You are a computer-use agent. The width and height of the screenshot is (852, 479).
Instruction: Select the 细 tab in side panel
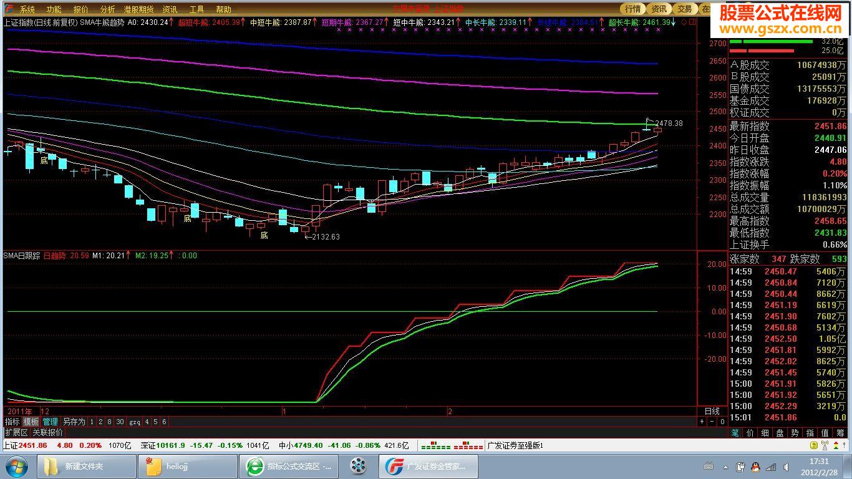click(x=765, y=433)
